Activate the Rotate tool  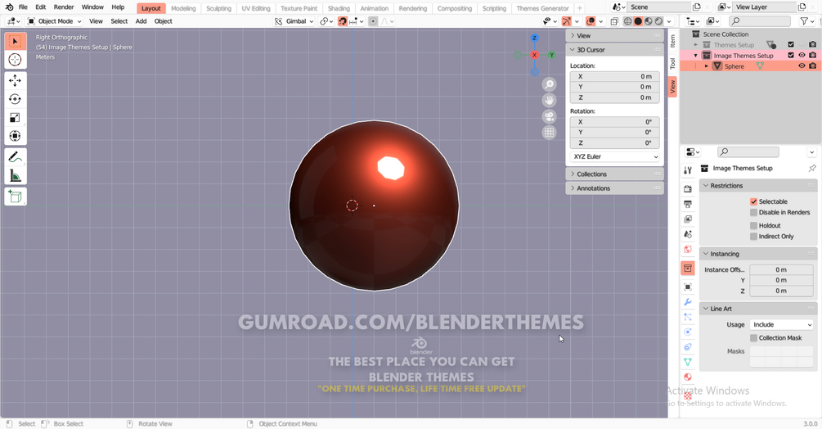16,99
